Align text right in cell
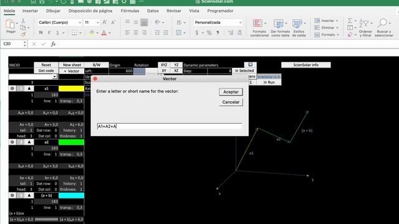This screenshot has height=224, width=399. 144,32
